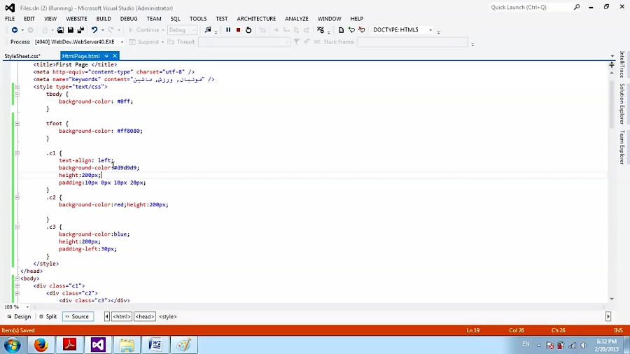630x354 pixels.
Task: Click the Undo arrow icon
Action: 94,30
